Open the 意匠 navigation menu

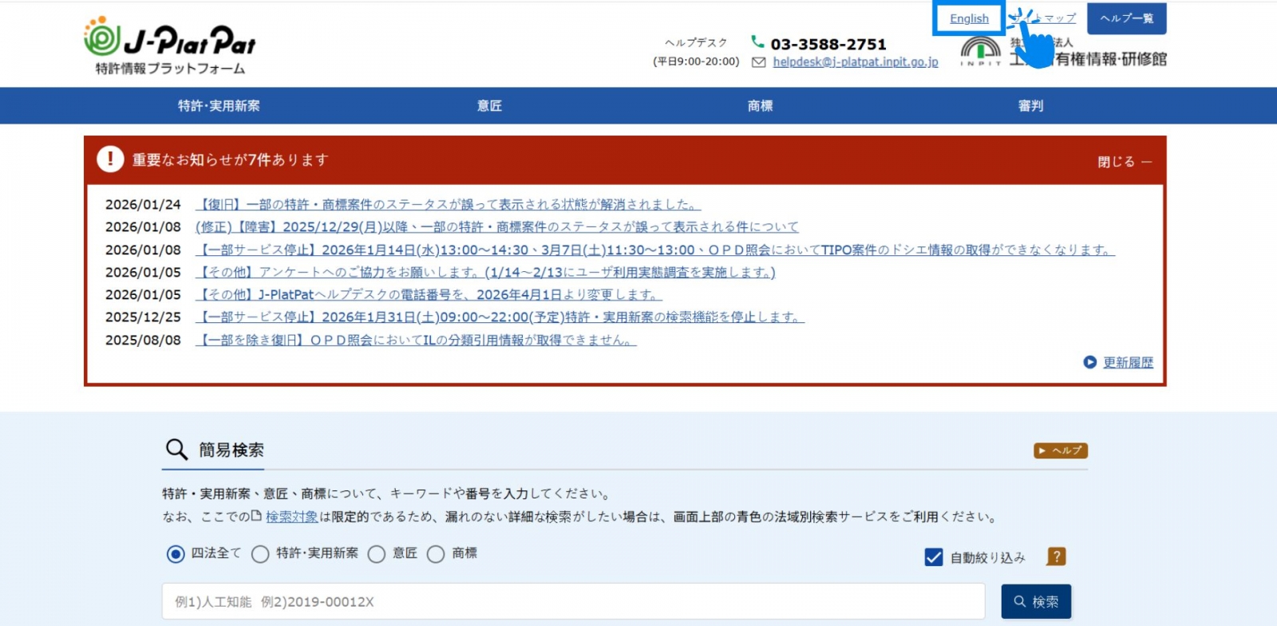489,105
